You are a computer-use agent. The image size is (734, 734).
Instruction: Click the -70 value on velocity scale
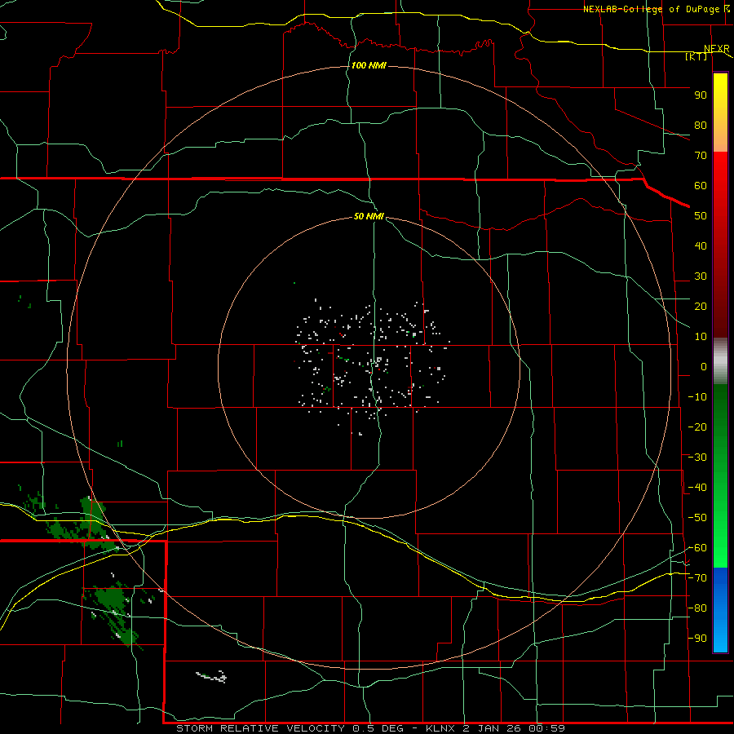[697, 578]
